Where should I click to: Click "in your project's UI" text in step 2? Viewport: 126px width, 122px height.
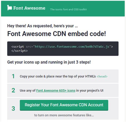click(x=90, y=91)
